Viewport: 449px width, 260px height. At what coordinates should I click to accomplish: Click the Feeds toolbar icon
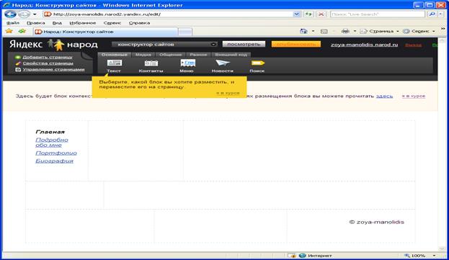[324, 31]
